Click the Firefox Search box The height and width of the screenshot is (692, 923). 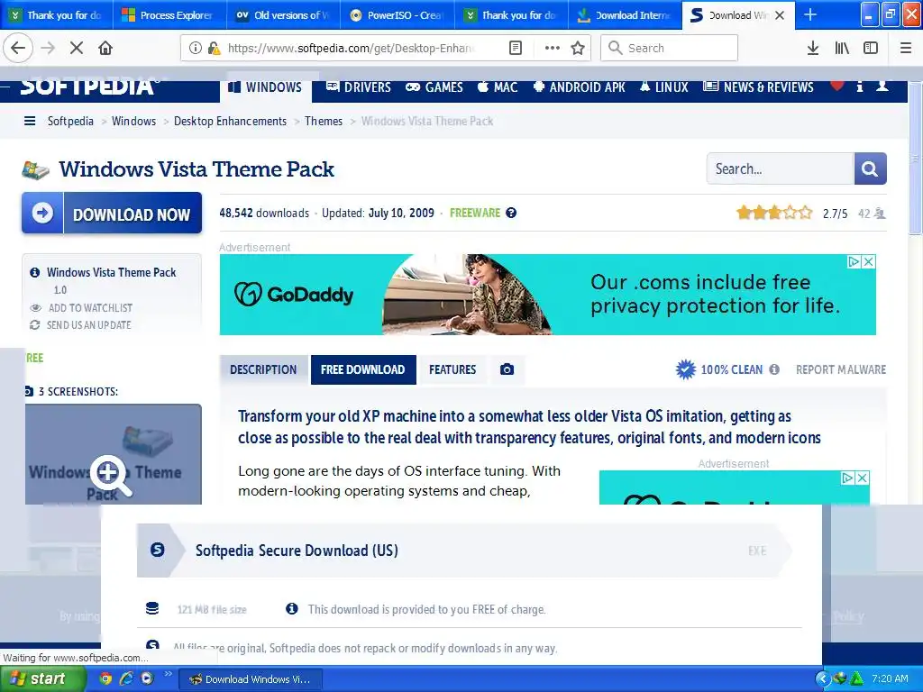[669, 49]
